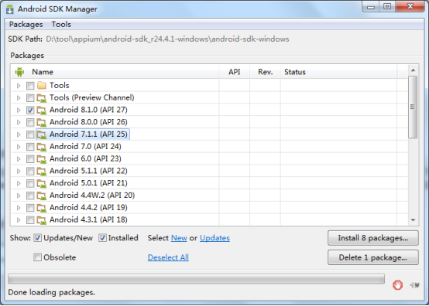Toggle the Updates/New filter checkbox
Screen dimensions: 429x306
pyautogui.click(x=37, y=238)
